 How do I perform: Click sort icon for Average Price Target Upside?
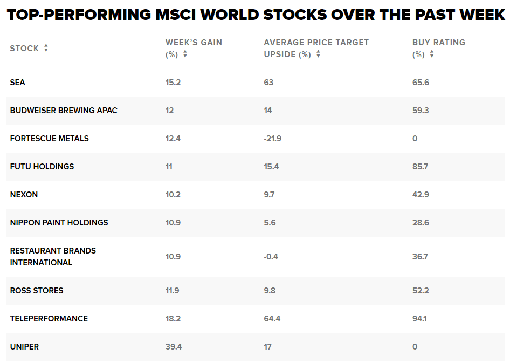tap(318, 54)
